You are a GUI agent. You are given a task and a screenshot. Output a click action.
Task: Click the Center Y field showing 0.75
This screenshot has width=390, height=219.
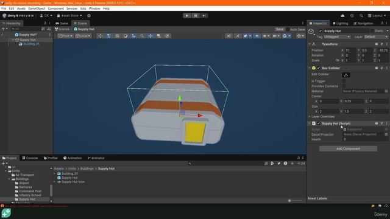(353, 102)
